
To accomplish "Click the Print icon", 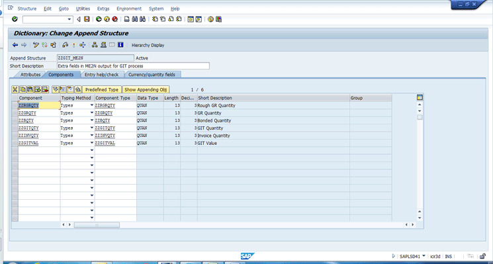I will [126, 19].
